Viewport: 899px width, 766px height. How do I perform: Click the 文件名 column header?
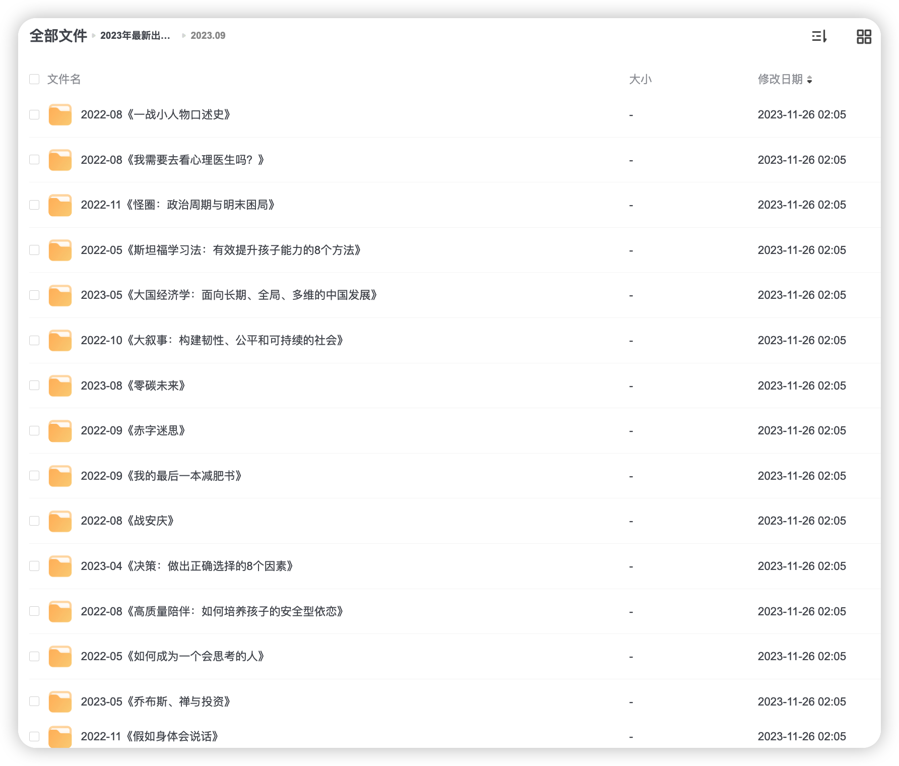(x=64, y=79)
